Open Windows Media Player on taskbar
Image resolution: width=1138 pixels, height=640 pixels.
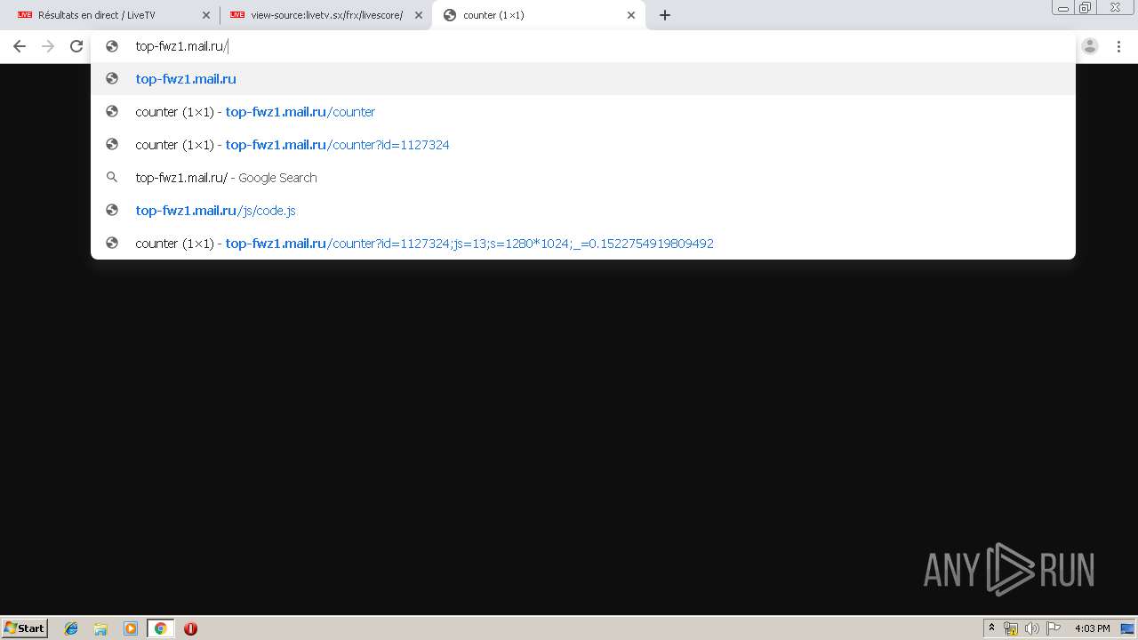pos(131,628)
